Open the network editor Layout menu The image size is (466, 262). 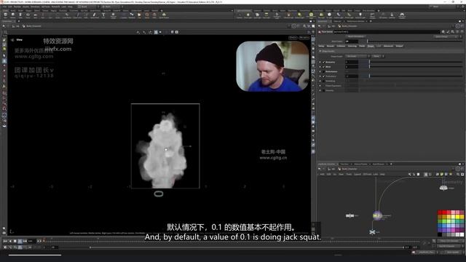[358, 175]
